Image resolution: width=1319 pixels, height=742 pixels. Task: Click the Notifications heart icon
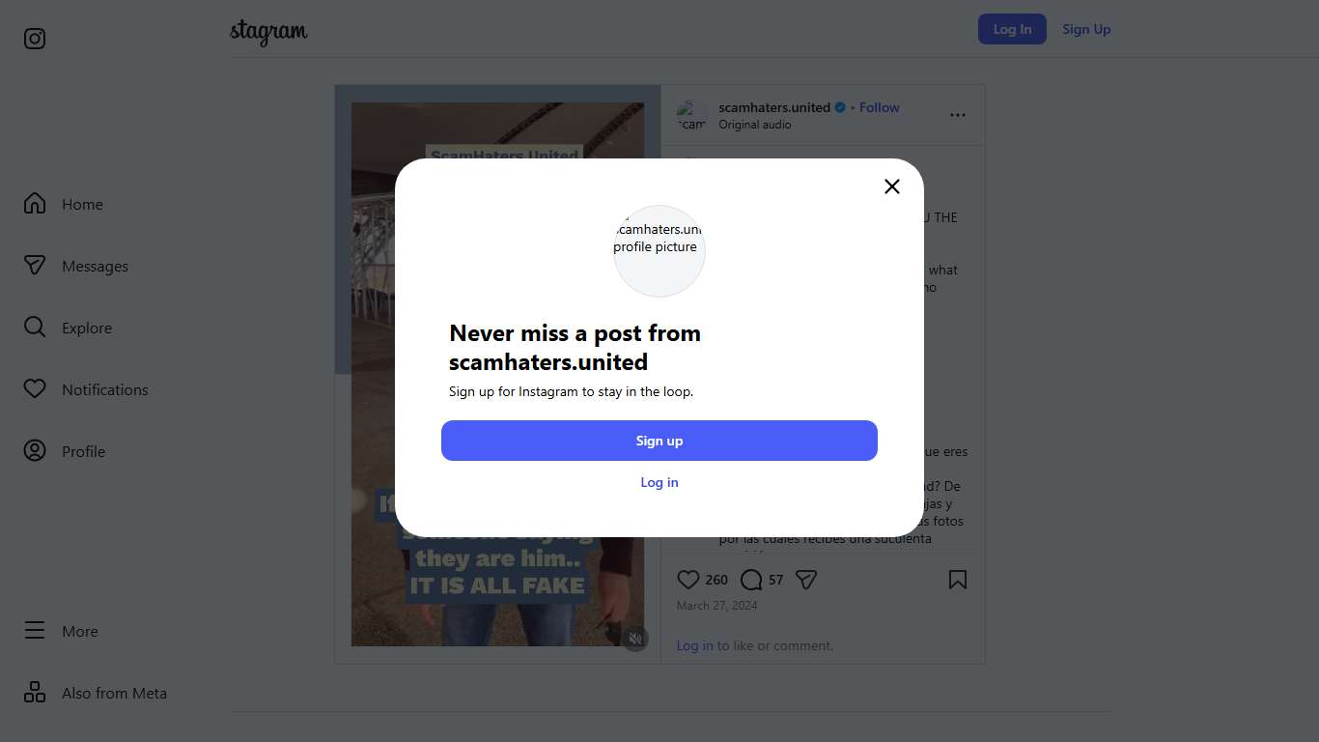(35, 389)
